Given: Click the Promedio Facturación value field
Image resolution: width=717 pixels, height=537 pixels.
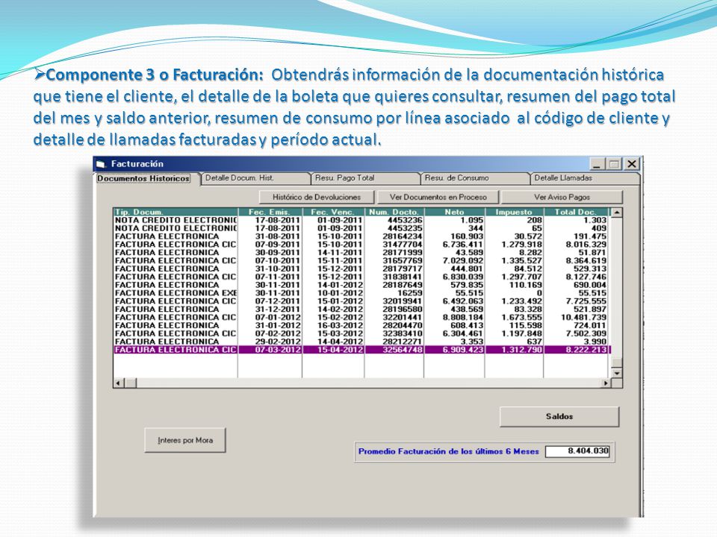Looking at the screenshot, I should (x=577, y=451).
